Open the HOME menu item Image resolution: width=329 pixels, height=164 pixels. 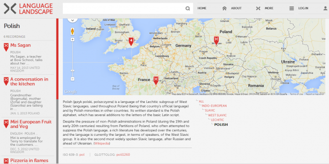(x=202, y=8)
